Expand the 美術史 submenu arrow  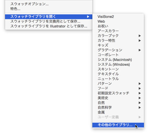click(x=140, y=98)
